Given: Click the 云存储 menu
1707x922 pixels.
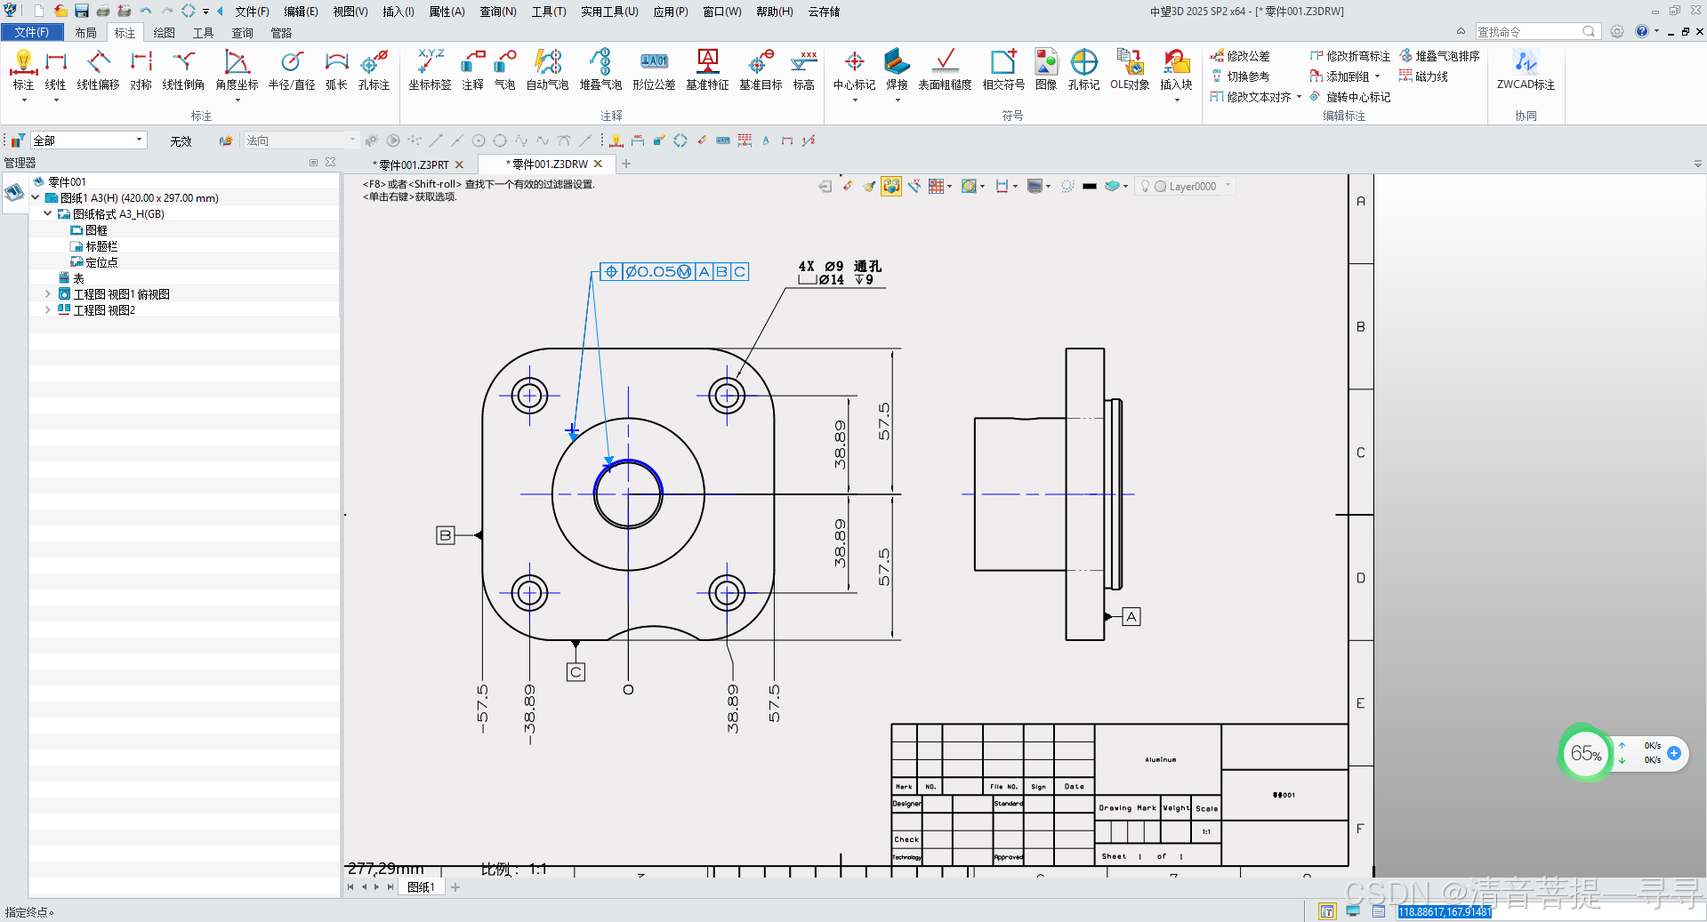Looking at the screenshot, I should (824, 12).
